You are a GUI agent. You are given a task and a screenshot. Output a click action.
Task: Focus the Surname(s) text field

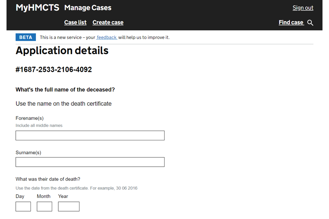click(x=90, y=162)
